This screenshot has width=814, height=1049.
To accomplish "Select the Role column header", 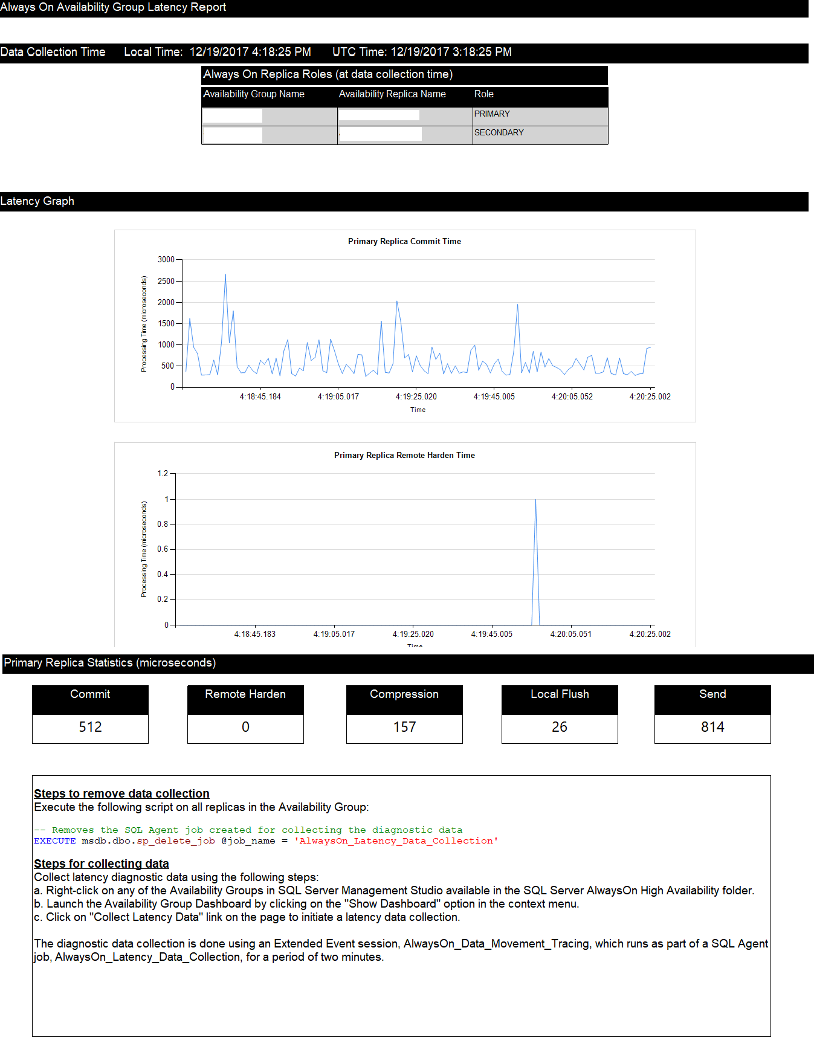I will pos(483,94).
